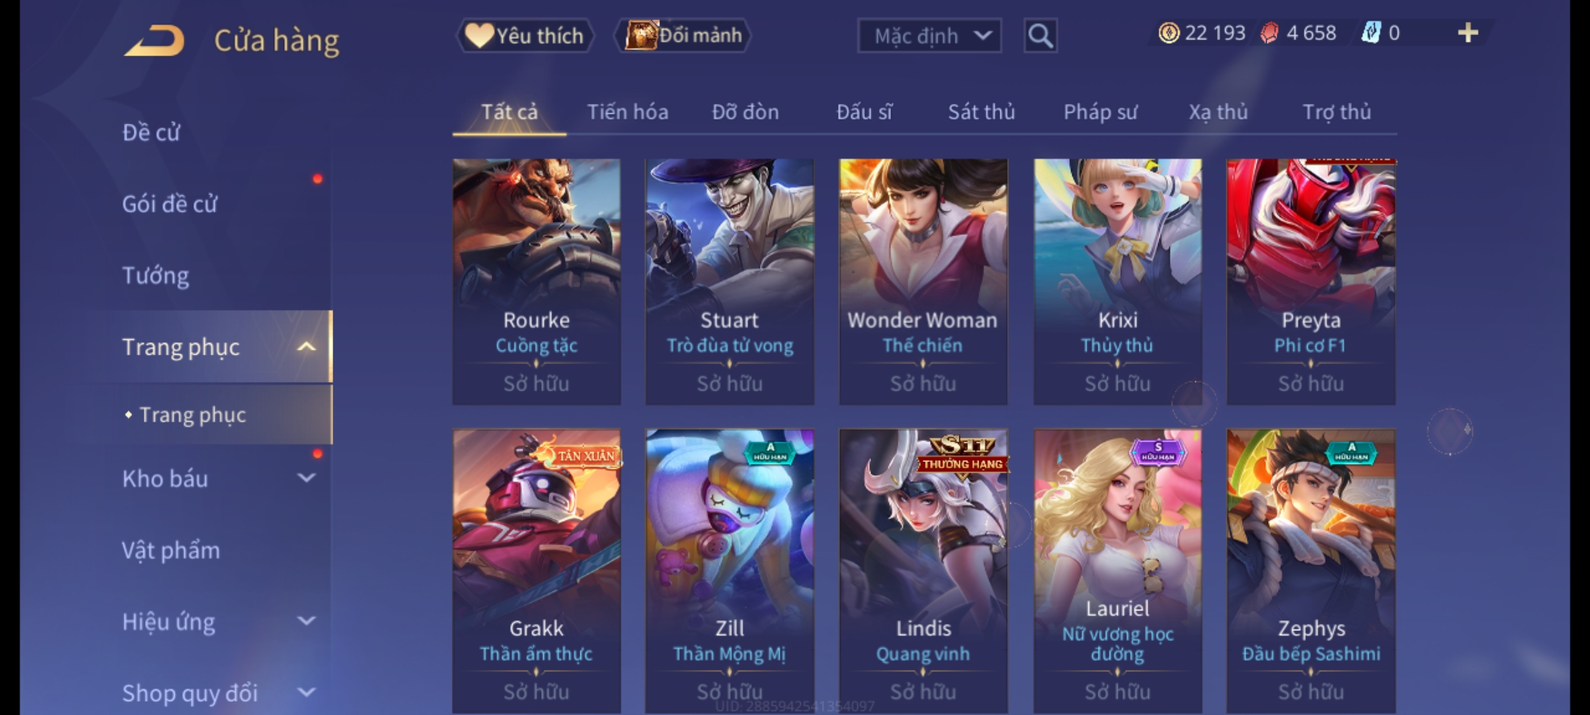Expand the Kho báu sidebar section
This screenshot has width=1590, height=715.
tap(306, 477)
